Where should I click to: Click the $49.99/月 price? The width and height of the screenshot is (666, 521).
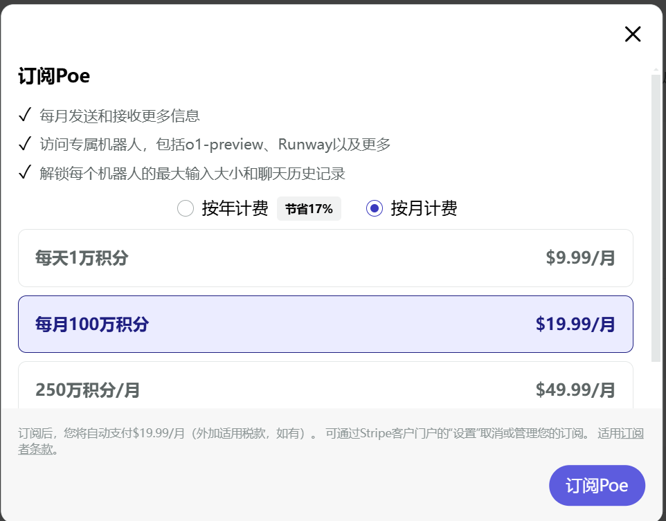(575, 390)
